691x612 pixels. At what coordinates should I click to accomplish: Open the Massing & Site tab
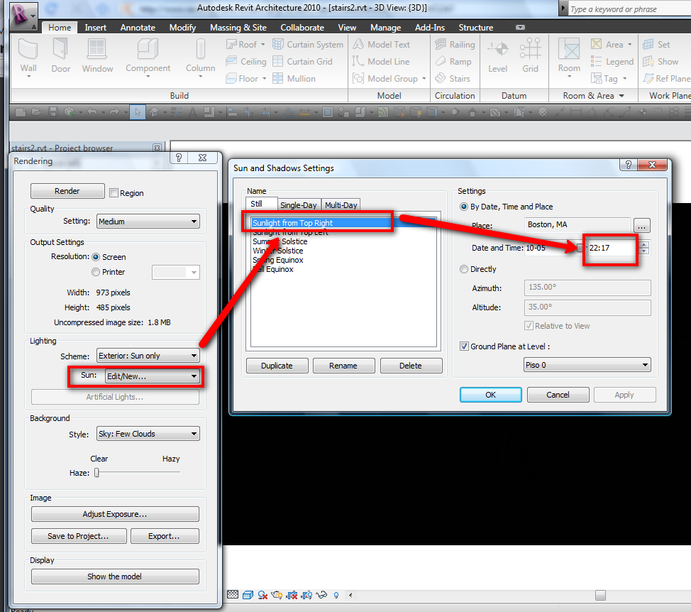coord(238,28)
